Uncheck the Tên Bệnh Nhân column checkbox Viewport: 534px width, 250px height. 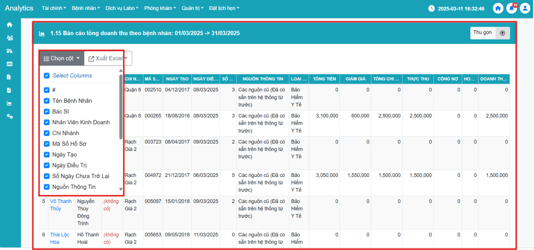tap(47, 101)
